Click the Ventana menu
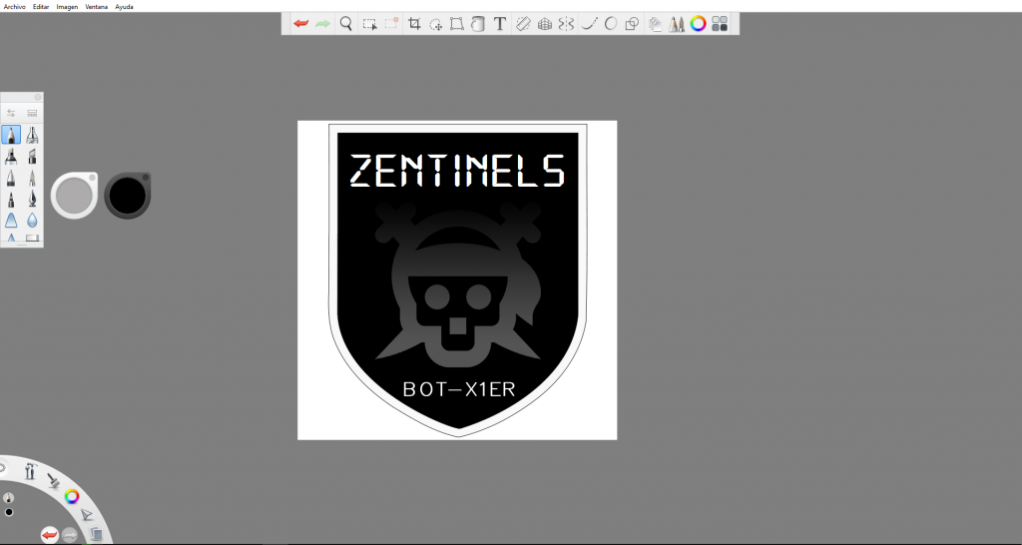This screenshot has height=545, width=1022. [96, 6]
